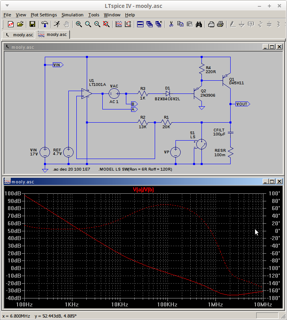Viewport: 287px width, 320px height.
Task: Maximize the waveform plot sub-window
Action: [x=272, y=181]
